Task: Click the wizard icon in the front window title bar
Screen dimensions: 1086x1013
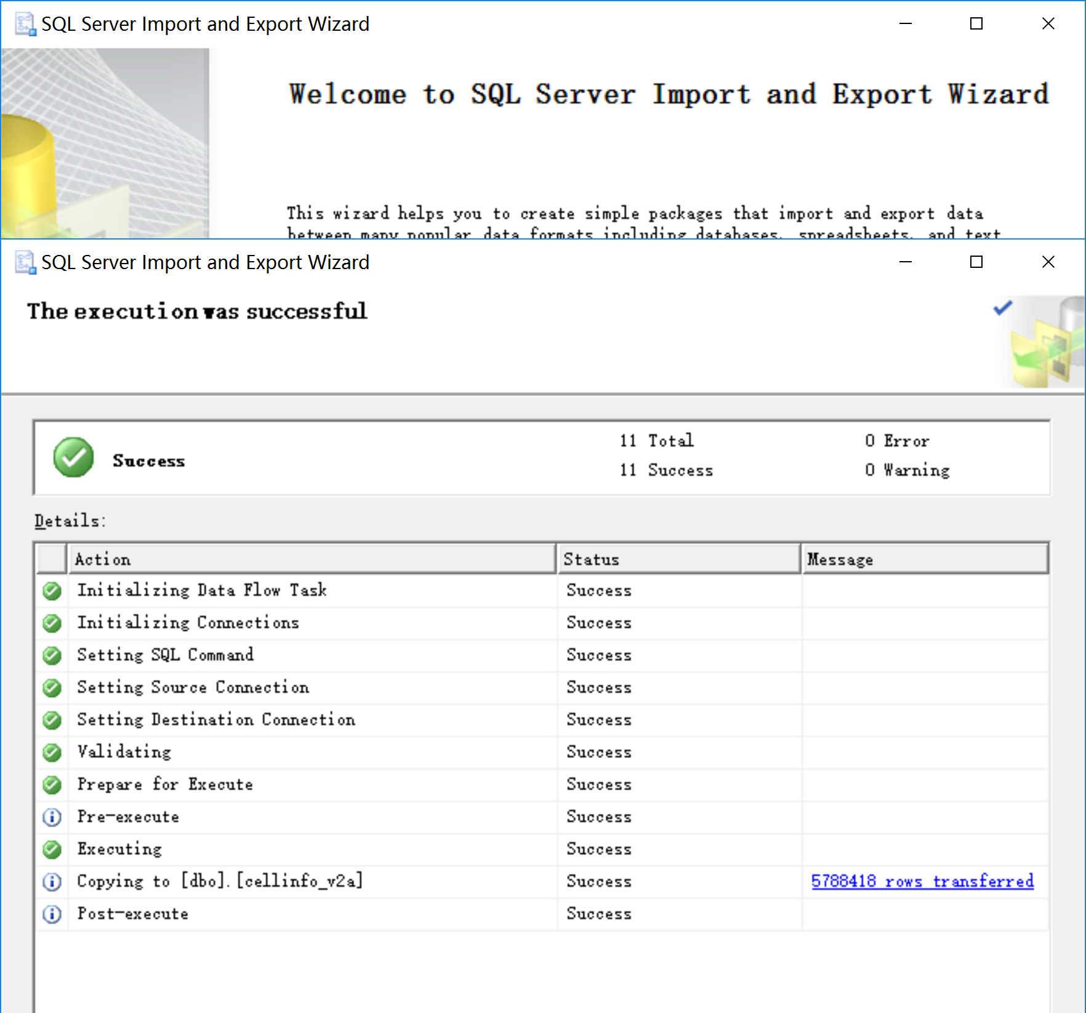Action: [x=25, y=262]
